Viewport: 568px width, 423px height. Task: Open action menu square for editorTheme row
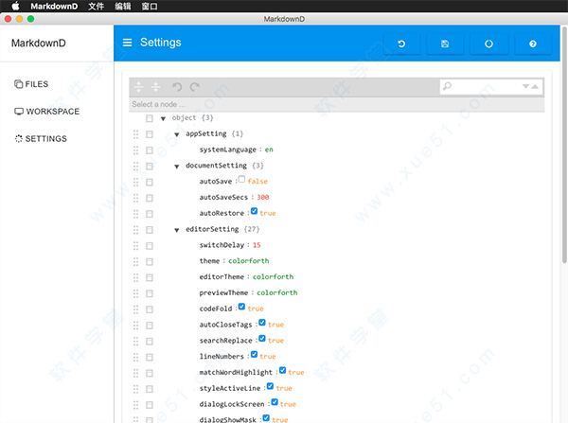[x=150, y=278]
